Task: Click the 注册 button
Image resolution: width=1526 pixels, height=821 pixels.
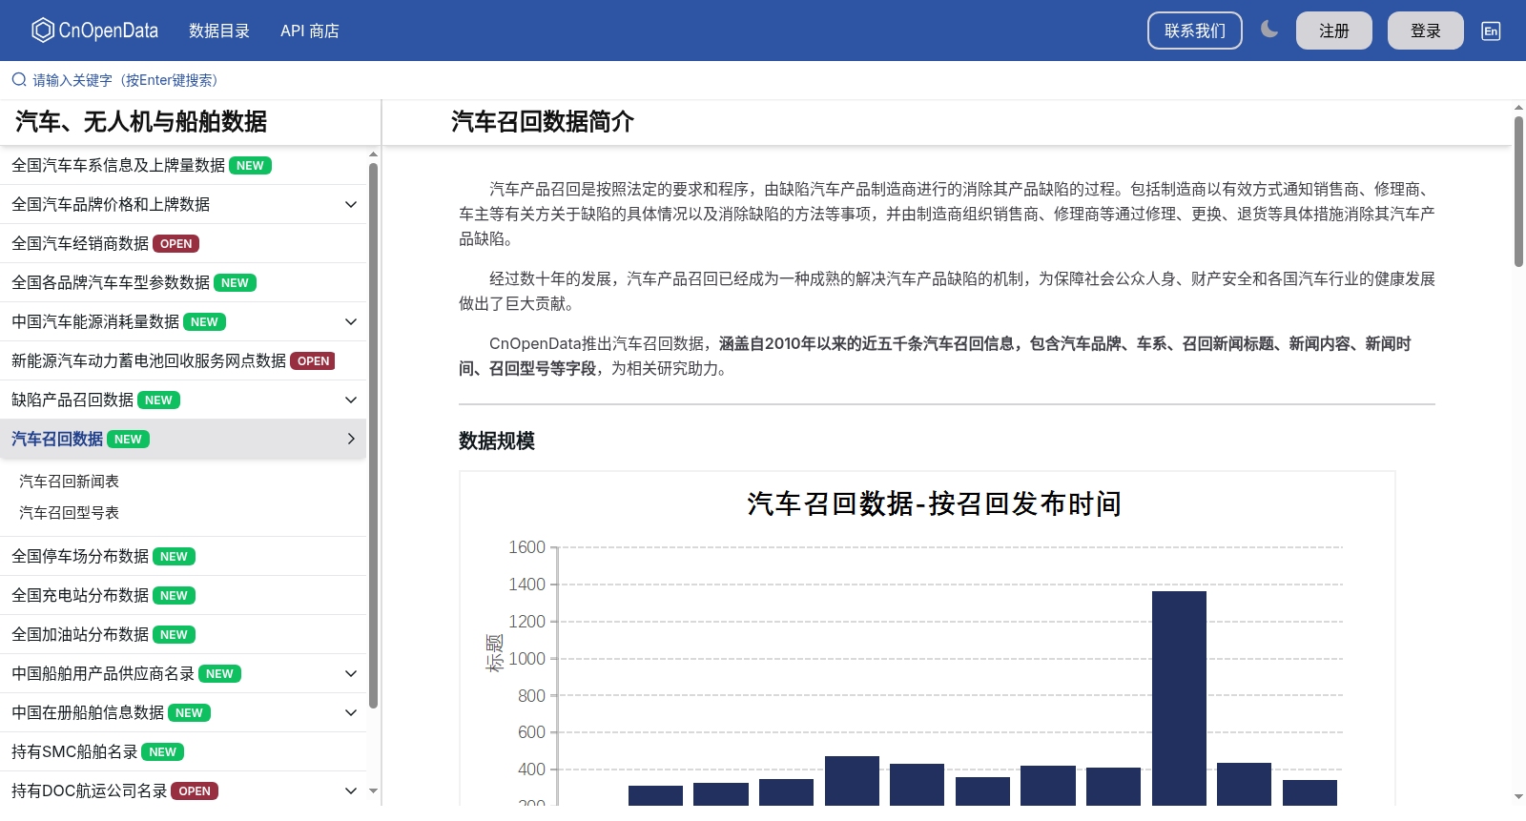Action: [1333, 31]
